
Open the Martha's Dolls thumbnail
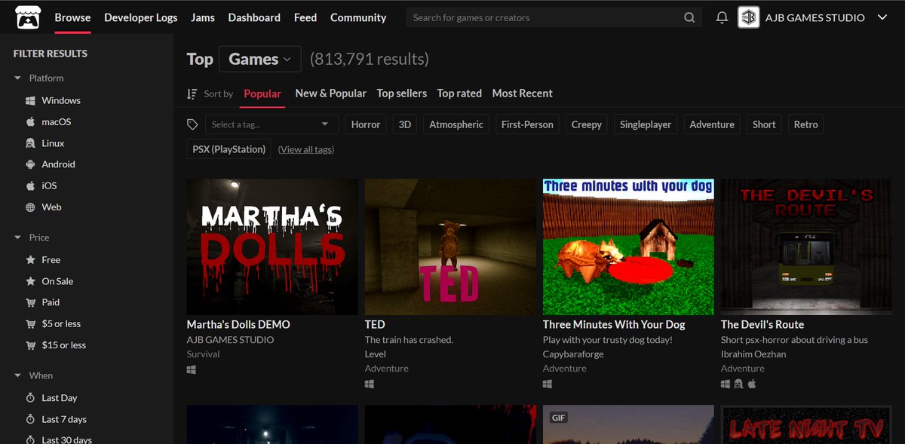(272, 246)
